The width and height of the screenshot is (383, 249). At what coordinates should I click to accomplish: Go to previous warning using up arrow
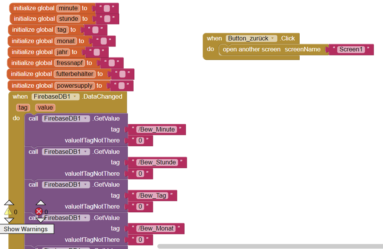tap(9, 203)
